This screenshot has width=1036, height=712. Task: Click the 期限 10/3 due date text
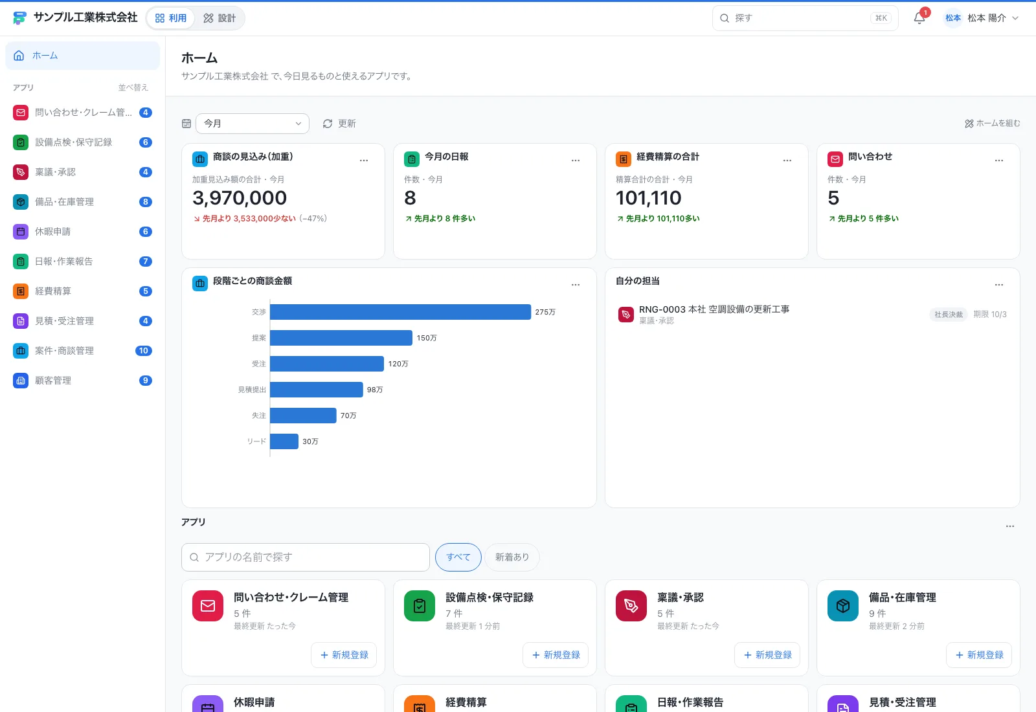click(x=990, y=315)
